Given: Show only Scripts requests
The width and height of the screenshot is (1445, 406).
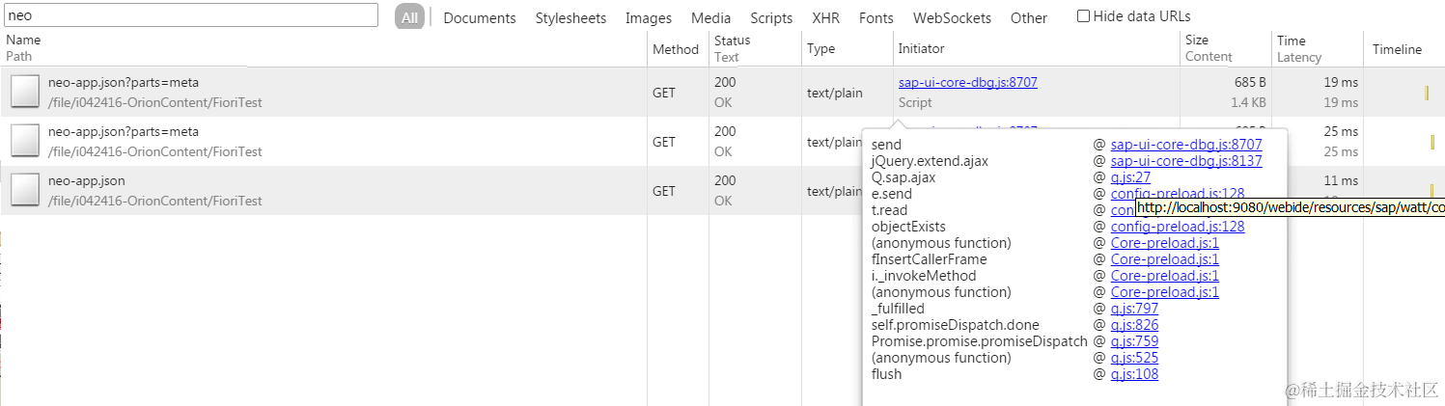Looking at the screenshot, I should coord(771,17).
